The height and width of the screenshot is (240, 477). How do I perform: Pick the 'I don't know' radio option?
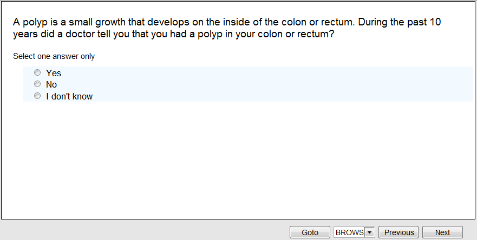tap(37, 96)
